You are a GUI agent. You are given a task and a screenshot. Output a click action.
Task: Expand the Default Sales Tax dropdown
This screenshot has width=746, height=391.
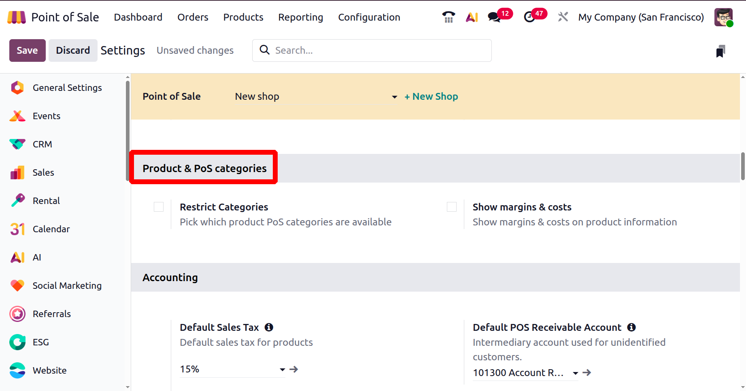(282, 369)
